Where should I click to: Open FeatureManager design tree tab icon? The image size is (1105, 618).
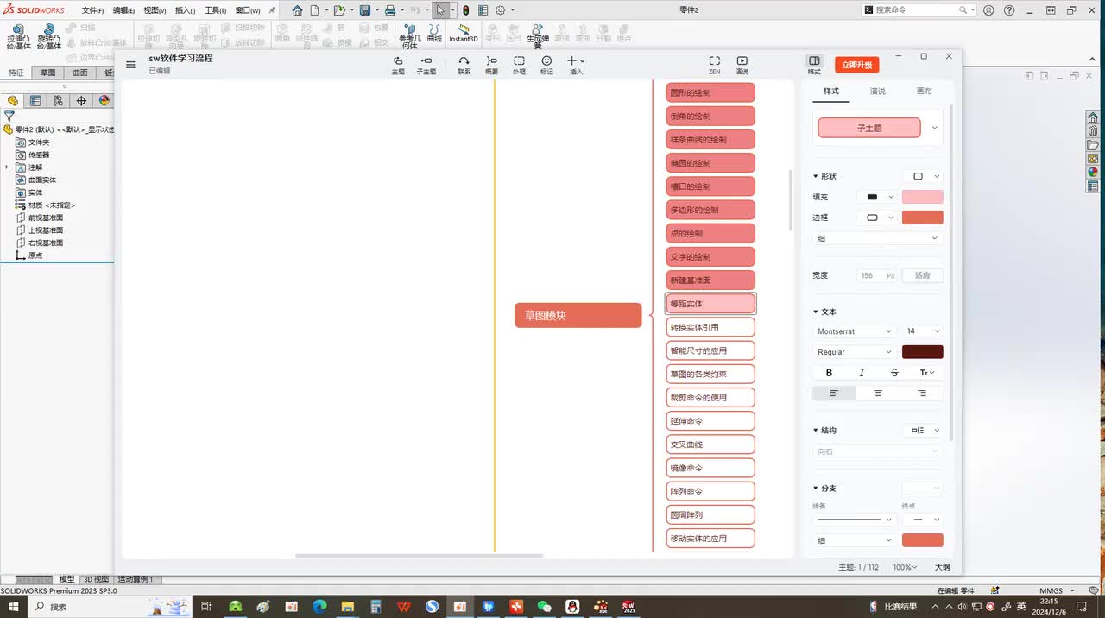(13, 100)
